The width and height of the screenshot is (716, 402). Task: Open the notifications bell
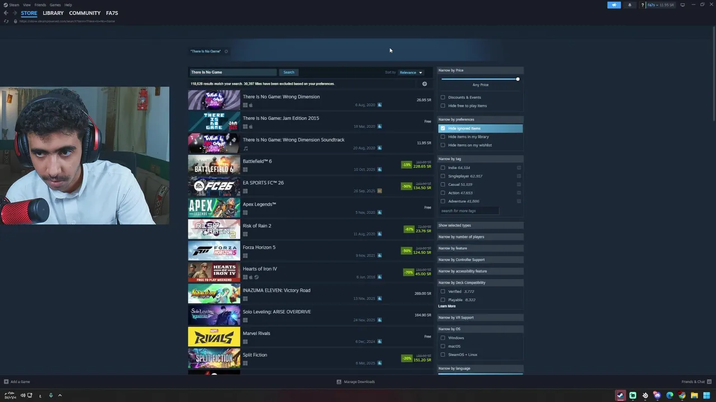tap(629, 5)
